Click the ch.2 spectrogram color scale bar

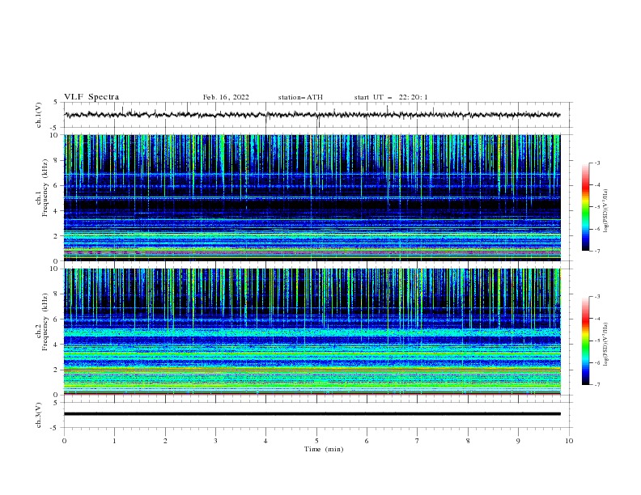[585, 341]
